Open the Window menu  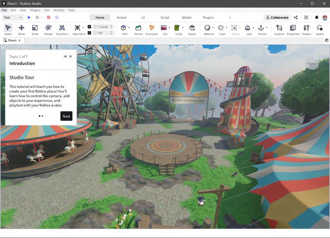[x=59, y=10]
